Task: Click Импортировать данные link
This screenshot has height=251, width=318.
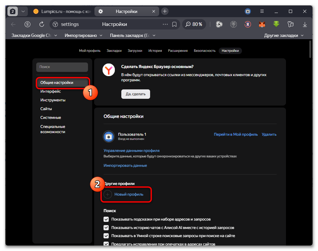Action: click(x=125, y=165)
